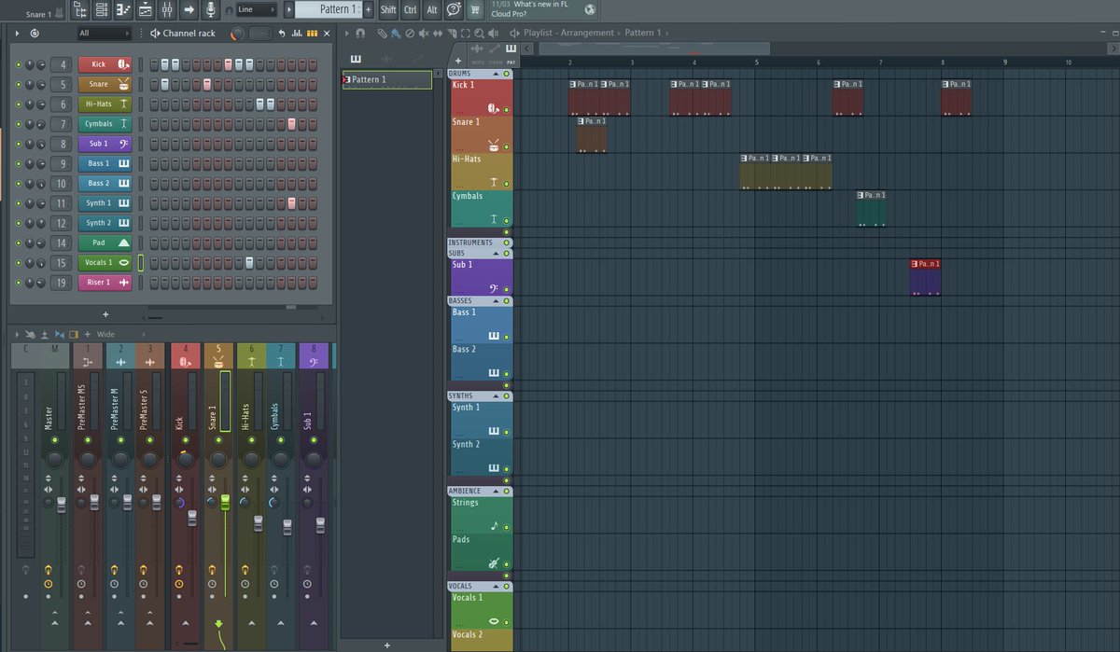Image resolution: width=1120 pixels, height=652 pixels.
Task: Mute the Pad channel green LED
Action: tap(18, 243)
